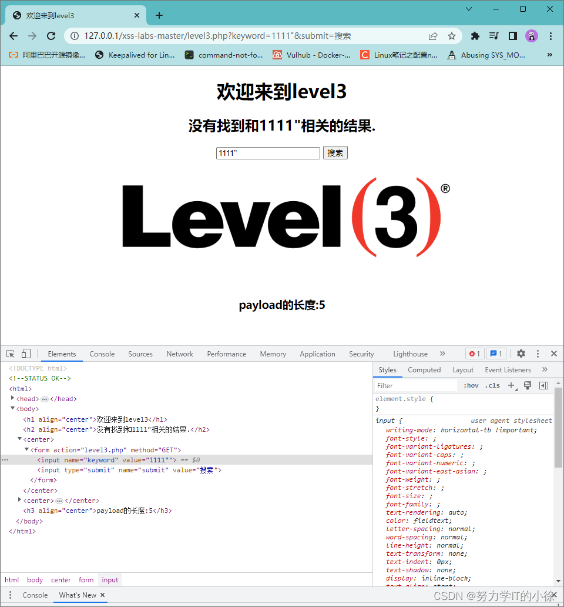This screenshot has height=607, width=564.
Task: Toggle the rendering emulations paintbrush icon
Action: point(527,386)
